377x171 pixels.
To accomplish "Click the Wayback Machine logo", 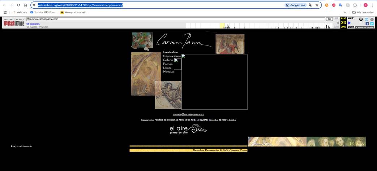I will point(14,22).
